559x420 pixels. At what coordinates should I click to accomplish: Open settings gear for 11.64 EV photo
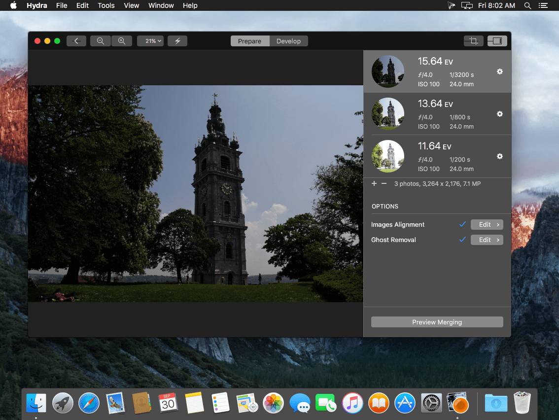pos(499,156)
